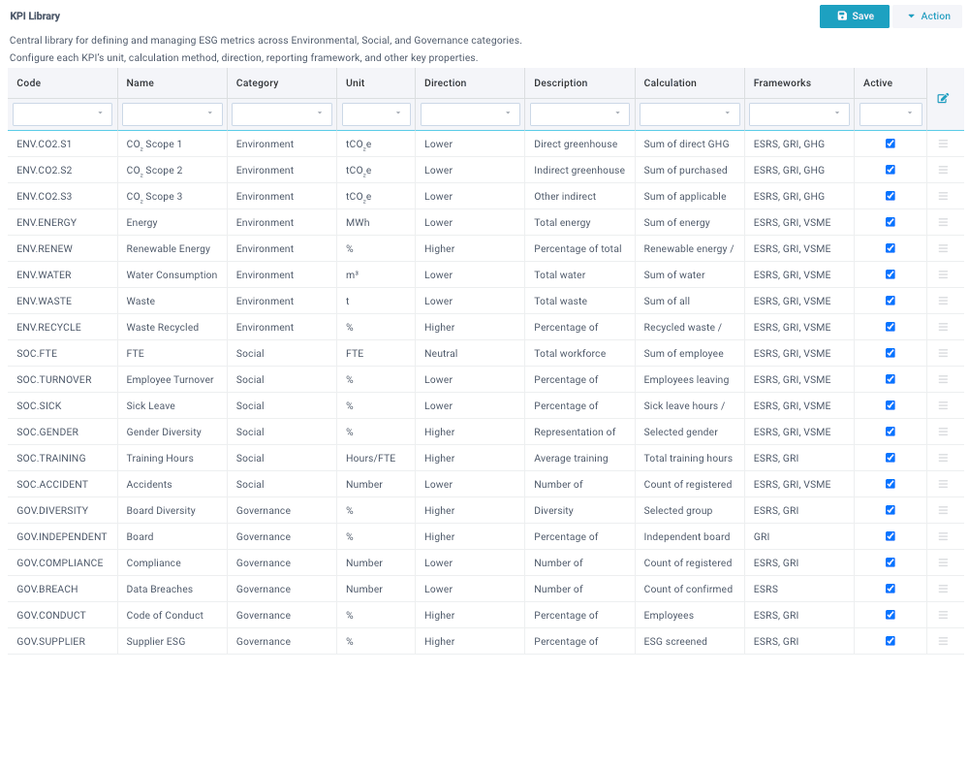Open the Category column filter dropdown

click(282, 113)
